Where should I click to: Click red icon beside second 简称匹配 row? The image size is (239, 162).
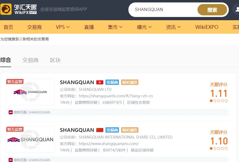[x=11, y=160]
